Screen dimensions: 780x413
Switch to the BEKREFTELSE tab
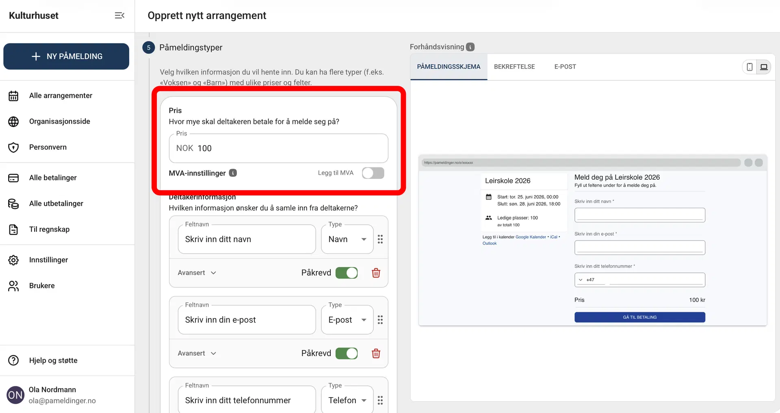pyautogui.click(x=514, y=67)
